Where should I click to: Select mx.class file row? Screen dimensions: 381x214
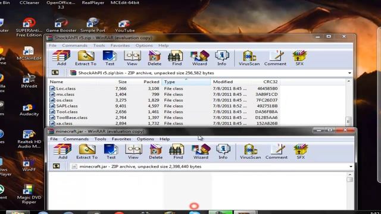(x=164, y=95)
